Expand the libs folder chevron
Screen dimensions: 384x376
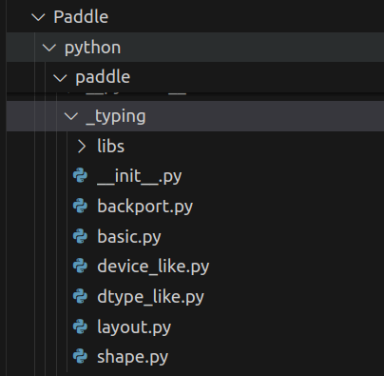(x=82, y=147)
